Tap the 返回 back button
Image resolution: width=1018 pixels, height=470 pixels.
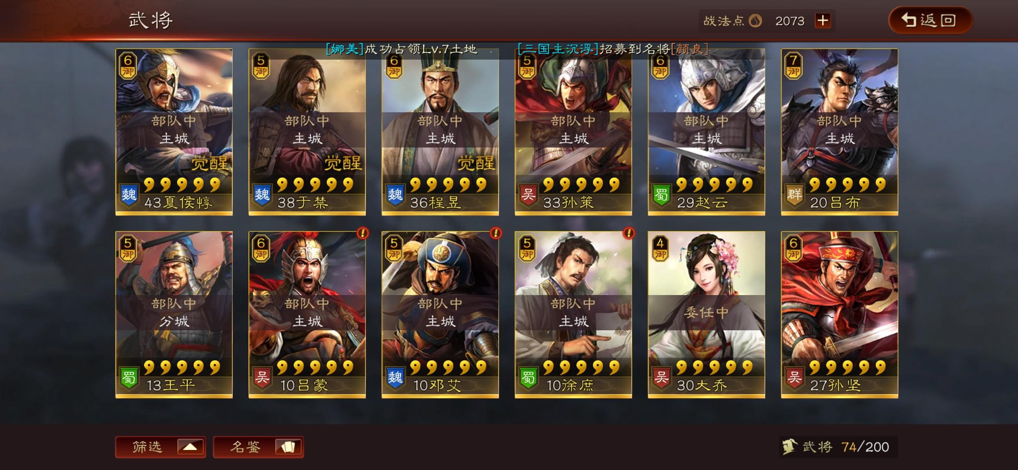coord(931,20)
